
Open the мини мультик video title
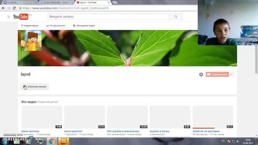73,131
